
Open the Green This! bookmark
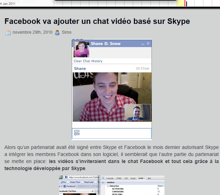pyautogui.click(x=73, y=182)
